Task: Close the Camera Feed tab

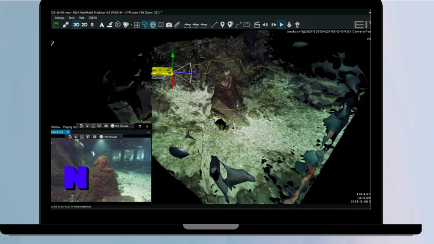Action: click(68, 132)
